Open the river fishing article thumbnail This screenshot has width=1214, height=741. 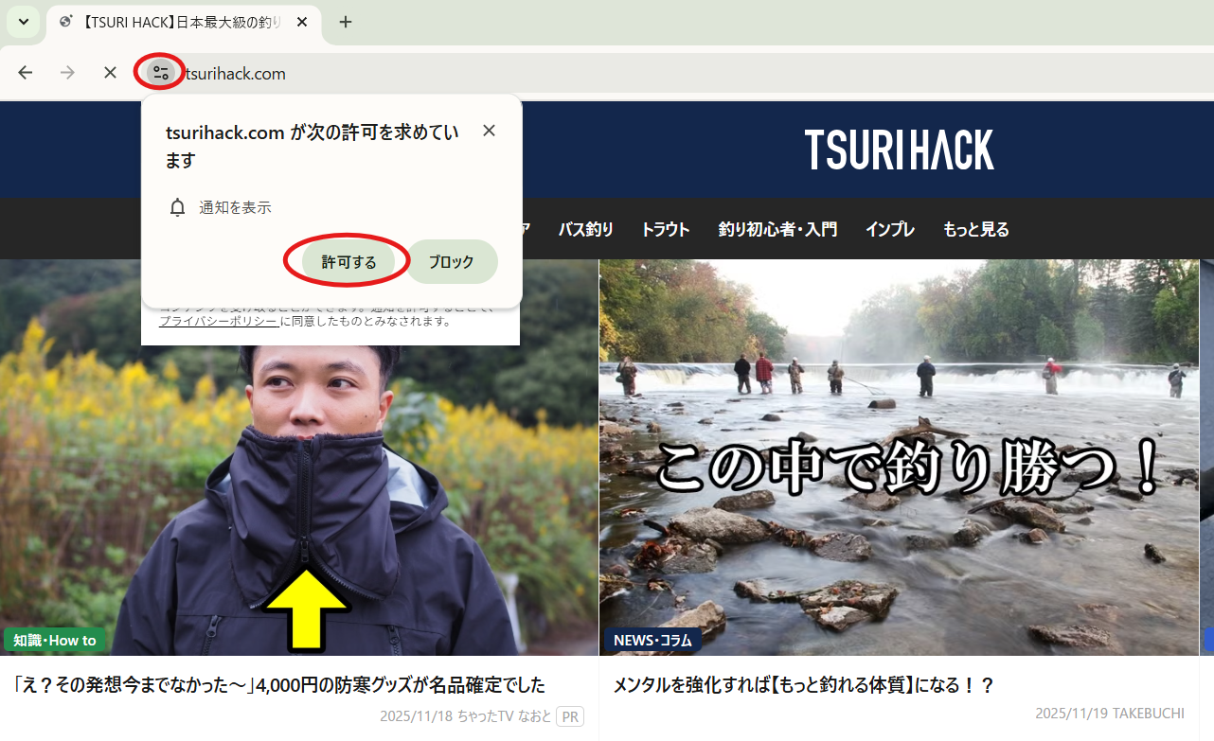(x=898, y=454)
